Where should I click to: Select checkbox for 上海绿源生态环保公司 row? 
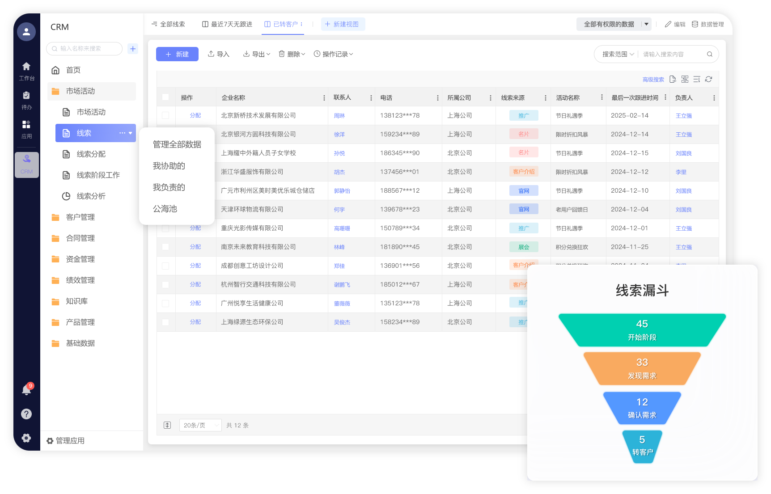165,322
